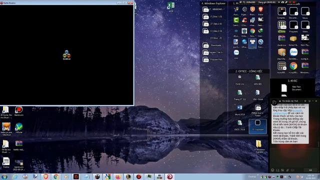Open the Windows Explorer folder on desktop
The height and width of the screenshot is (180, 320).
pyautogui.click(x=259, y=146)
